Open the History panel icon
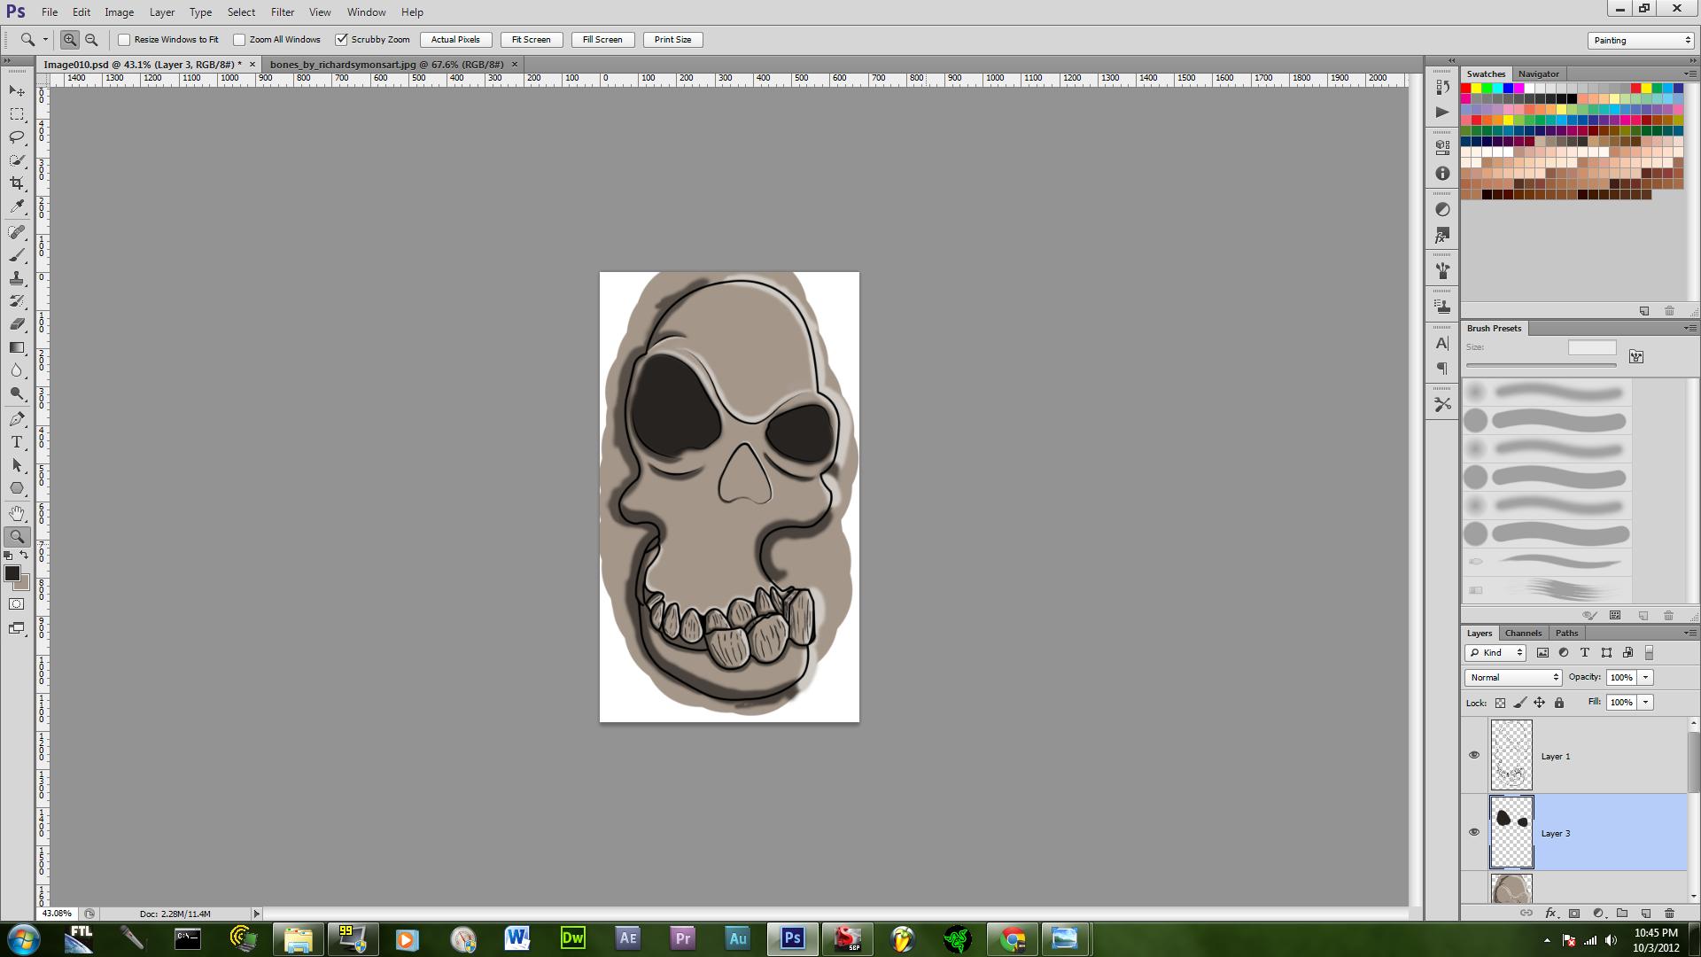Viewport: 1701px width, 957px height. 1442,88
